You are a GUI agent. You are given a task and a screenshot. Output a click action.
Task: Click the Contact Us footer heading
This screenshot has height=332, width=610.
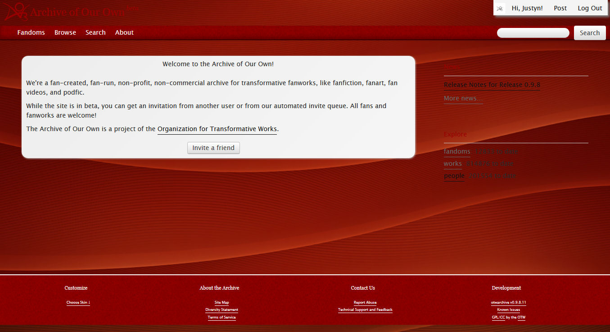[x=363, y=288]
